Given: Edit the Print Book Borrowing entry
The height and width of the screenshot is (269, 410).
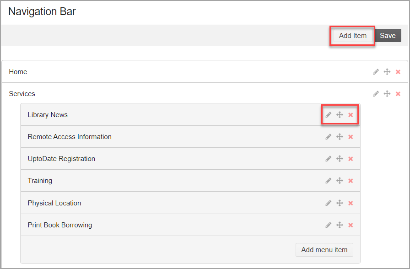Looking at the screenshot, I should [329, 225].
